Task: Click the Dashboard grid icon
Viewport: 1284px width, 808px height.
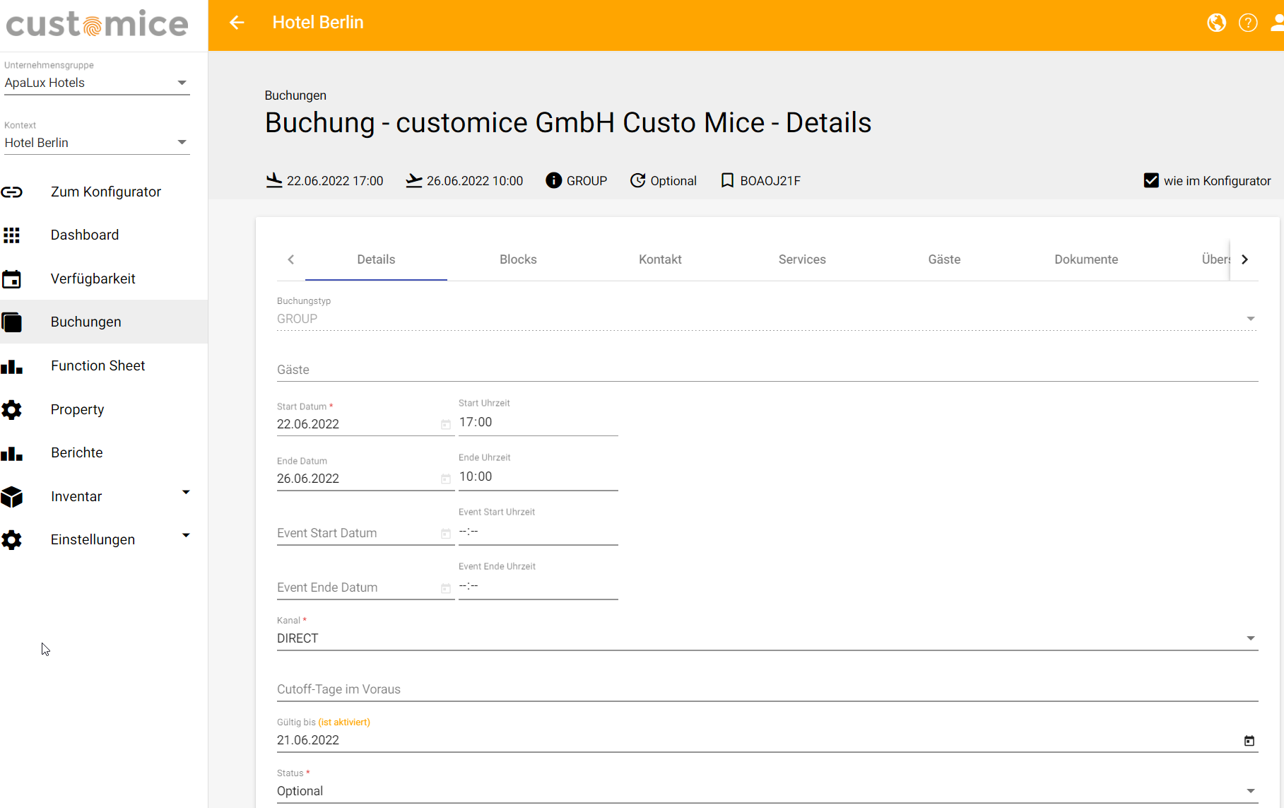Action: [12, 235]
